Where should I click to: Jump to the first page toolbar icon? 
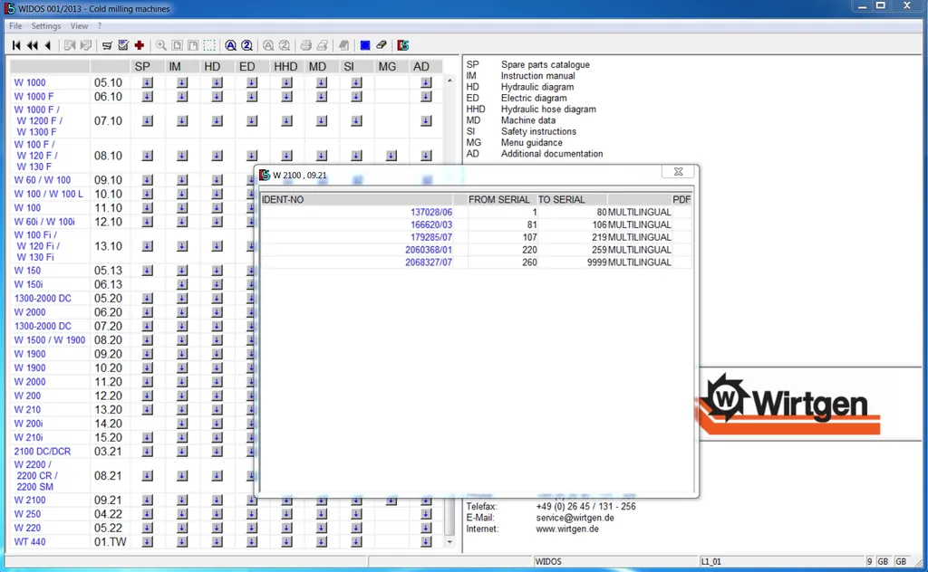pos(16,45)
